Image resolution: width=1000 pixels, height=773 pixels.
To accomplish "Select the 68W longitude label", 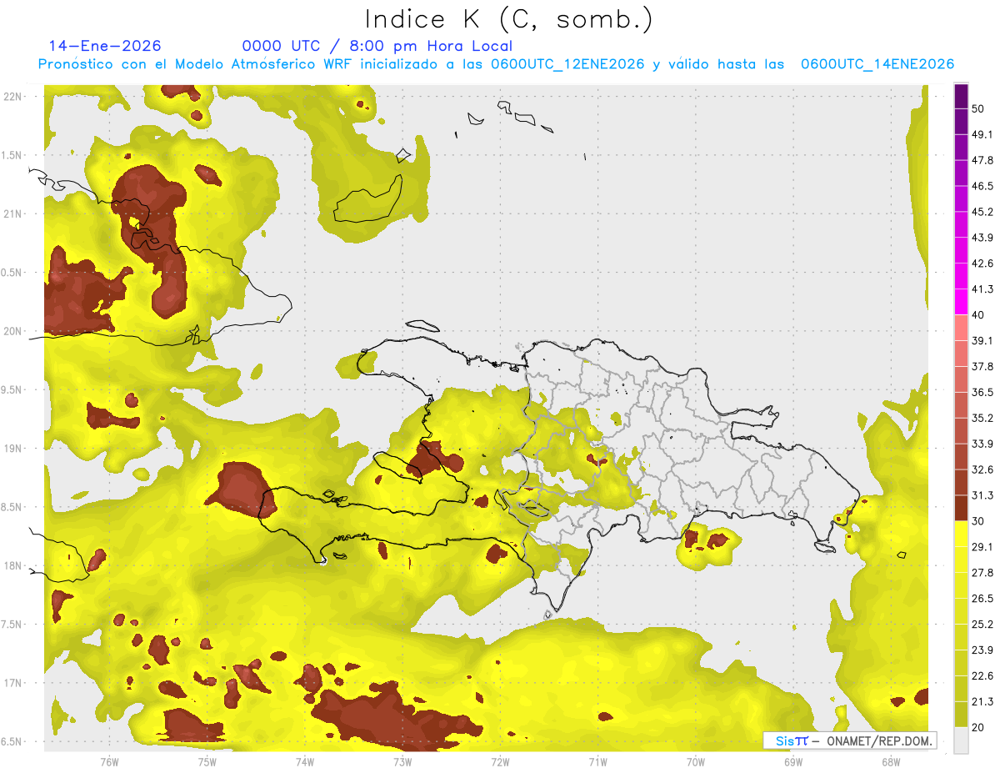I will 891,761.
